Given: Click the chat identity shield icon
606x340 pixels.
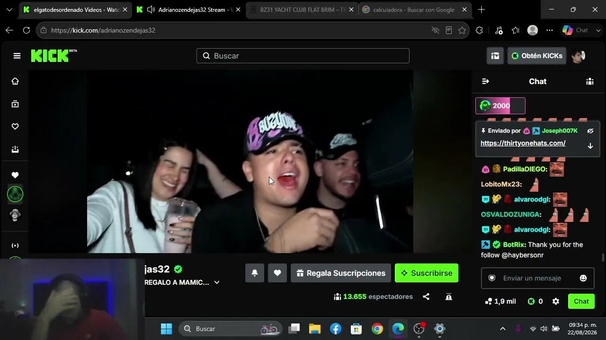Looking at the screenshot, I should tap(492, 278).
